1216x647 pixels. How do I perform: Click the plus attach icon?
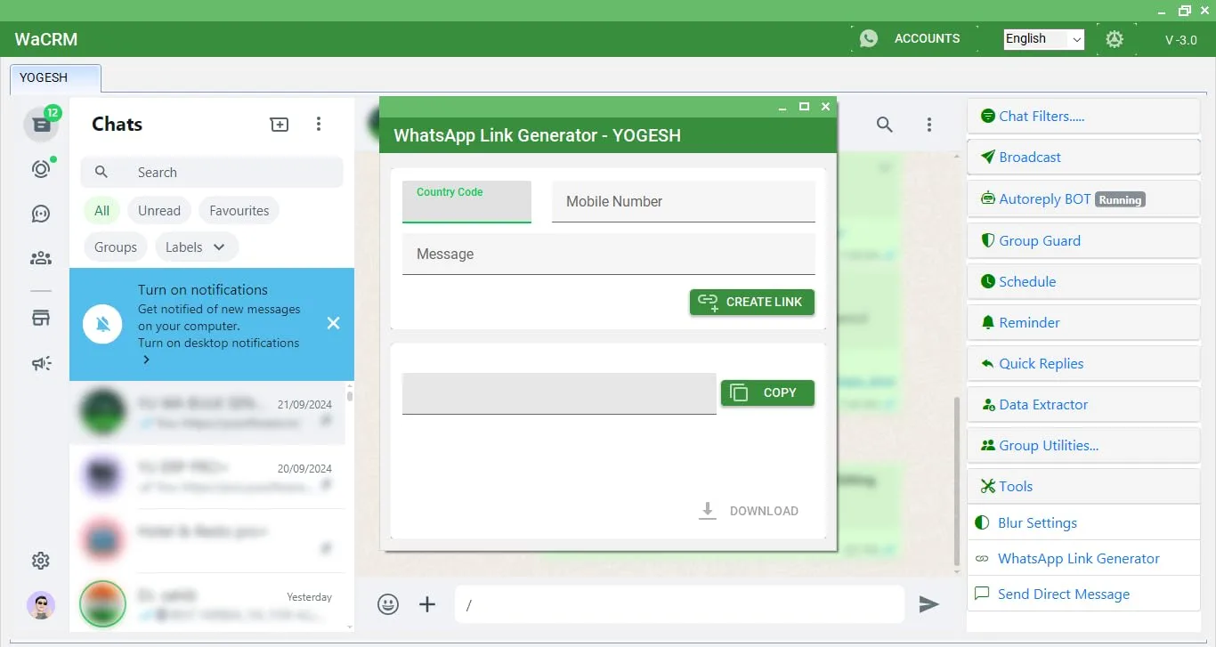(x=427, y=604)
